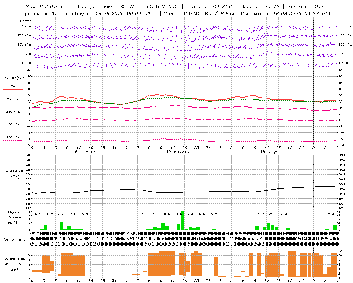Click the tallest green precipitation bar on 17 августа

point(183,221)
